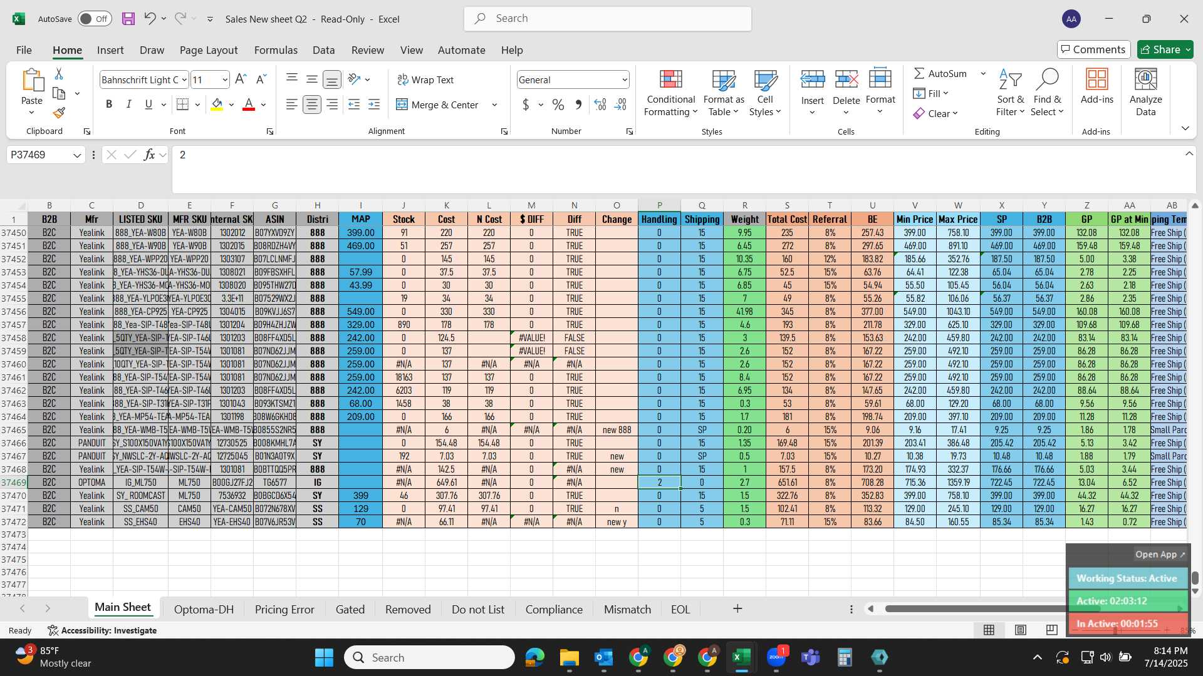Open the Data ribbon tab
The width and height of the screenshot is (1203, 676).
click(x=323, y=50)
